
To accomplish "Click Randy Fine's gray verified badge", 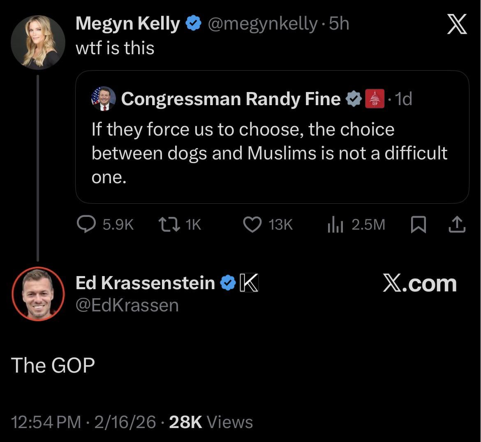I will (x=353, y=99).
